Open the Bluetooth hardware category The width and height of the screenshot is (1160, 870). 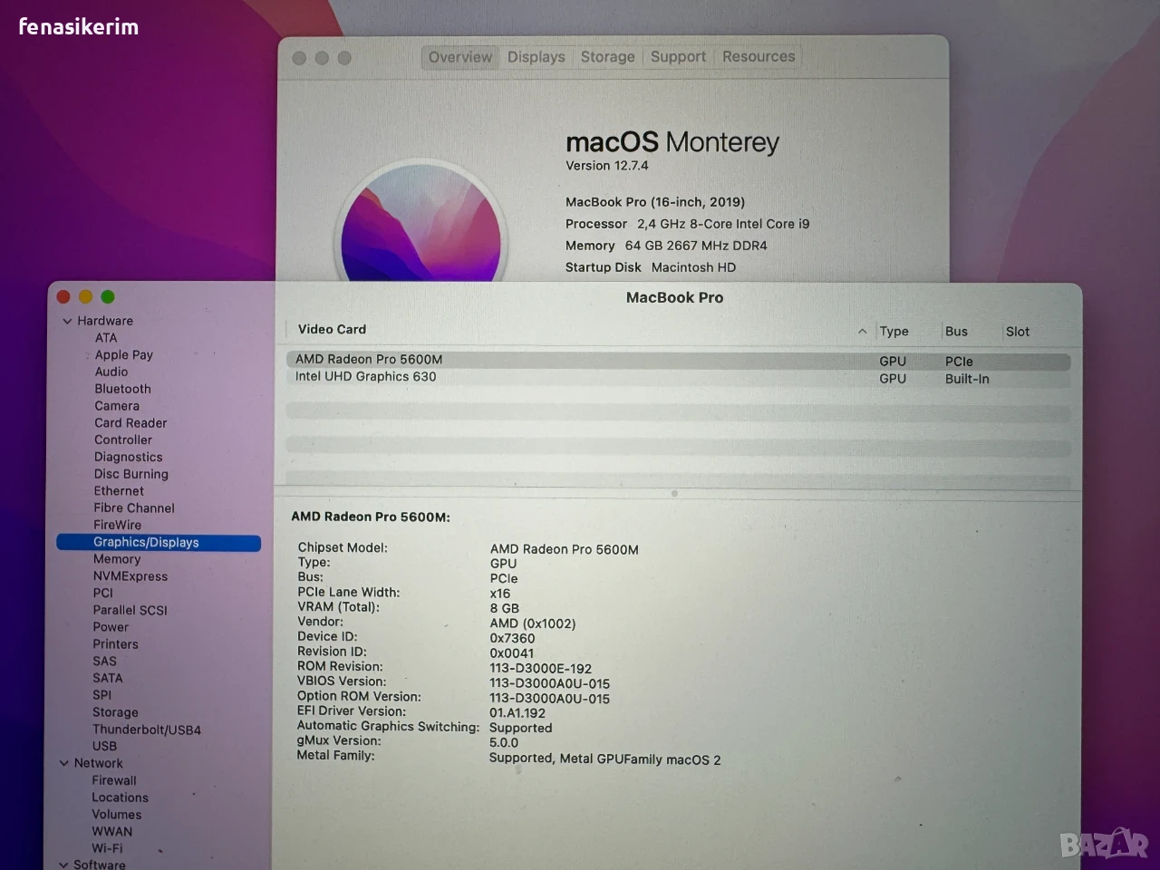tap(123, 389)
